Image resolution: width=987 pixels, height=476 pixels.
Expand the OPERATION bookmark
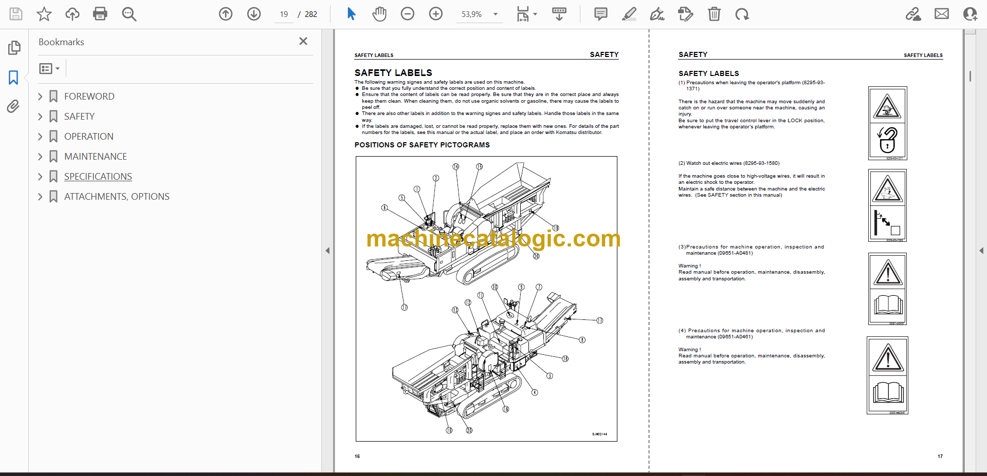pyautogui.click(x=40, y=137)
